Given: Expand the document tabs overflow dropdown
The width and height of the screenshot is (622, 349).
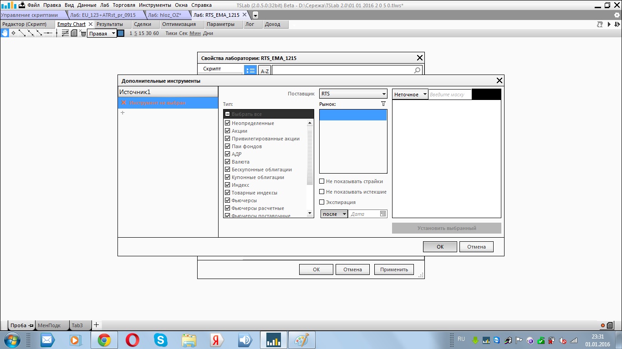Looking at the screenshot, I should (x=255, y=15).
